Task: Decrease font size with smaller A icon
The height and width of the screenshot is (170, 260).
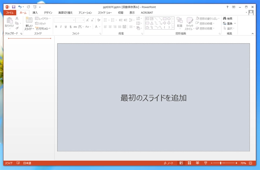Action: [x=92, y=20]
